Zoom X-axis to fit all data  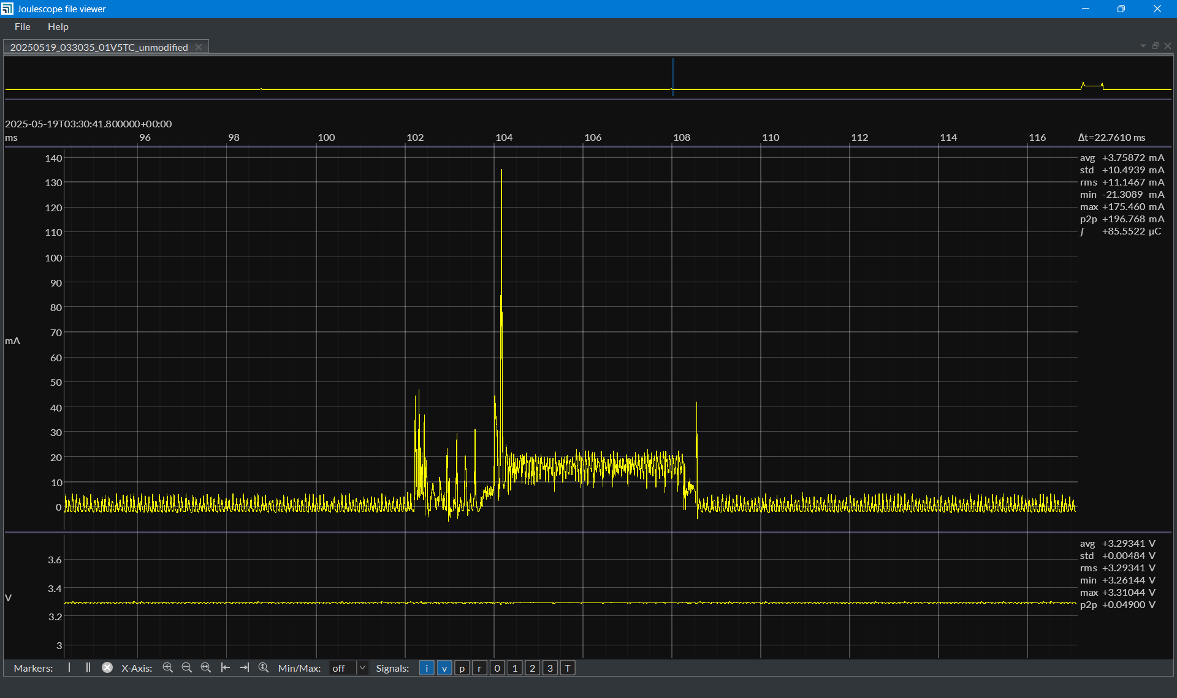206,668
